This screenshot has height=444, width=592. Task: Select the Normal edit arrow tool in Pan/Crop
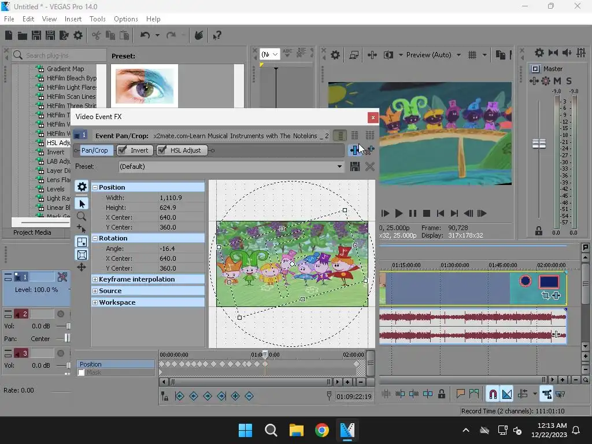point(82,204)
